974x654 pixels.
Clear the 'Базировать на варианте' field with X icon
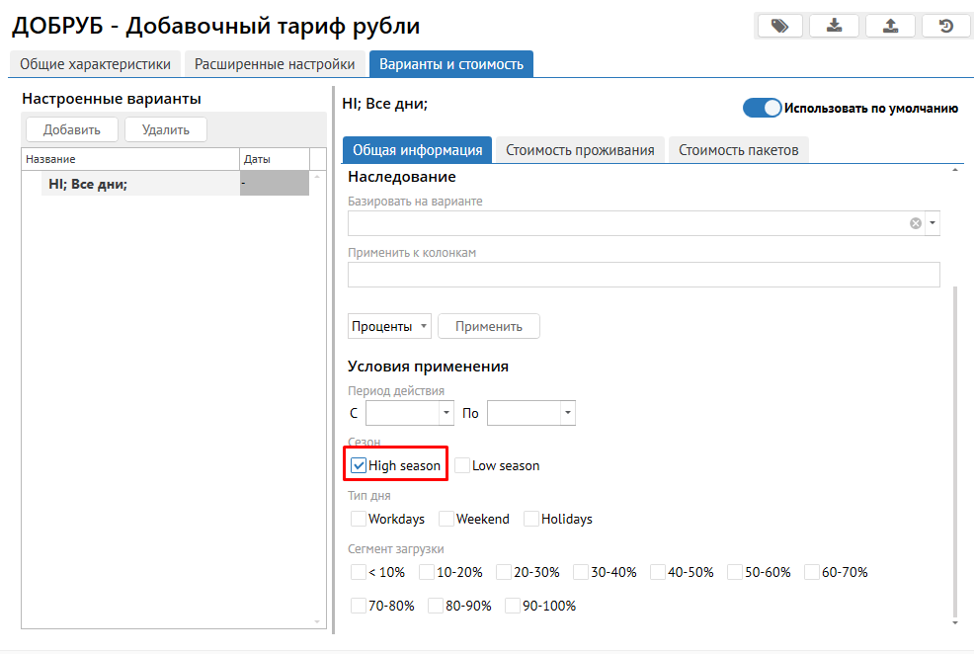coord(916,223)
